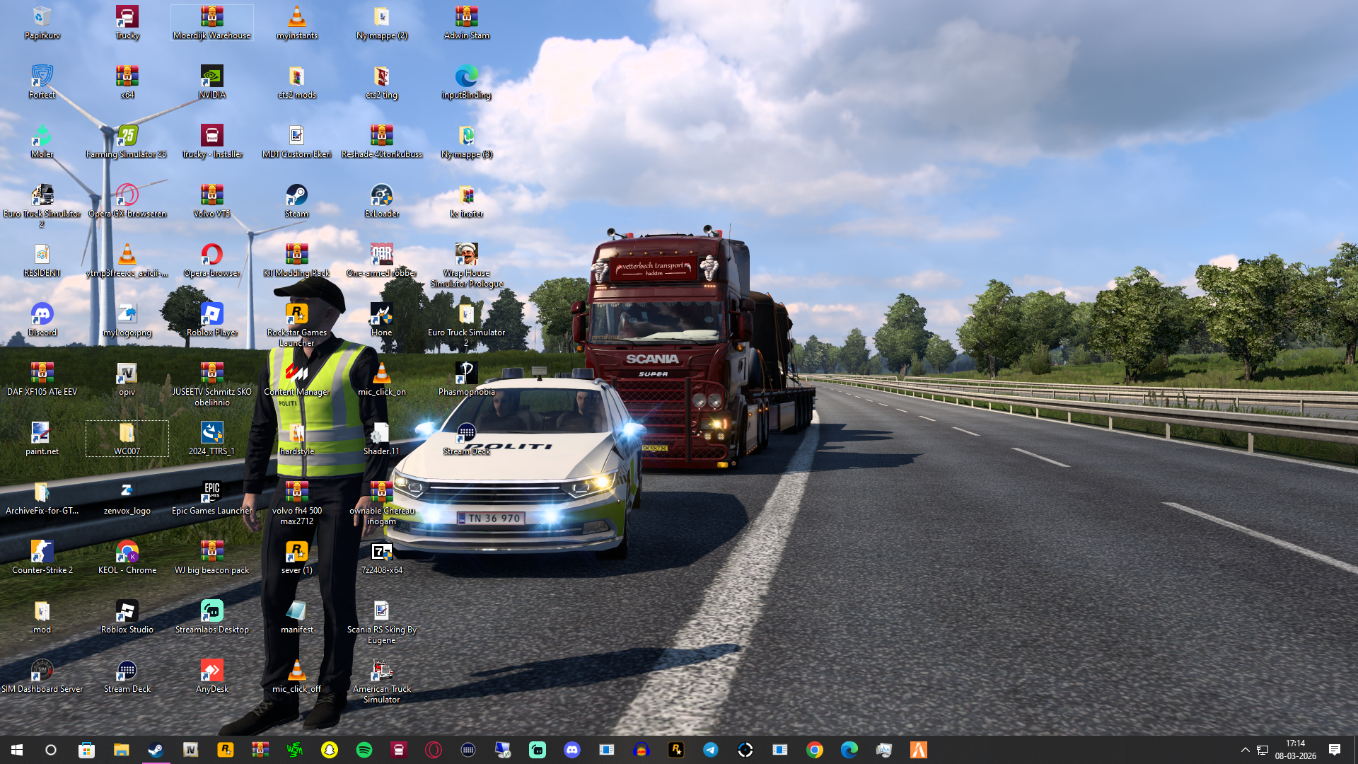Open the Steam desktop shortcut

pyautogui.click(x=296, y=197)
